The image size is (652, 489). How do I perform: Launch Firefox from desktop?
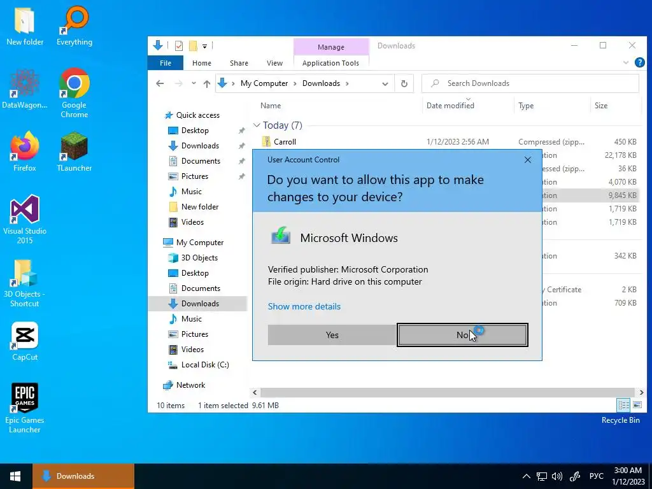(25, 152)
